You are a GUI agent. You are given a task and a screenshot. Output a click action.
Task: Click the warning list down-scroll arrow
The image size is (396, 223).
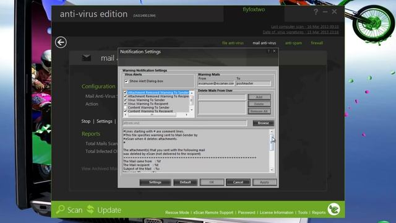tap(191, 110)
